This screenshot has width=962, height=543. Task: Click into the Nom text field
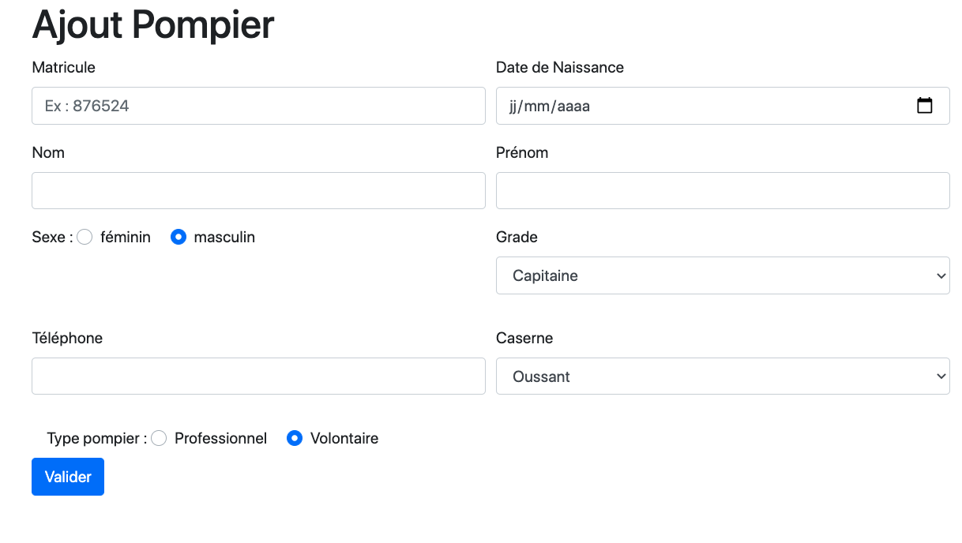tap(258, 191)
